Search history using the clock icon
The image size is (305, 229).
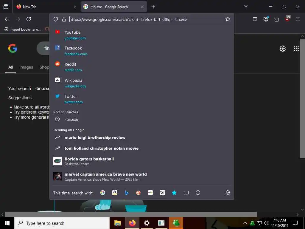pyautogui.click(x=198, y=193)
